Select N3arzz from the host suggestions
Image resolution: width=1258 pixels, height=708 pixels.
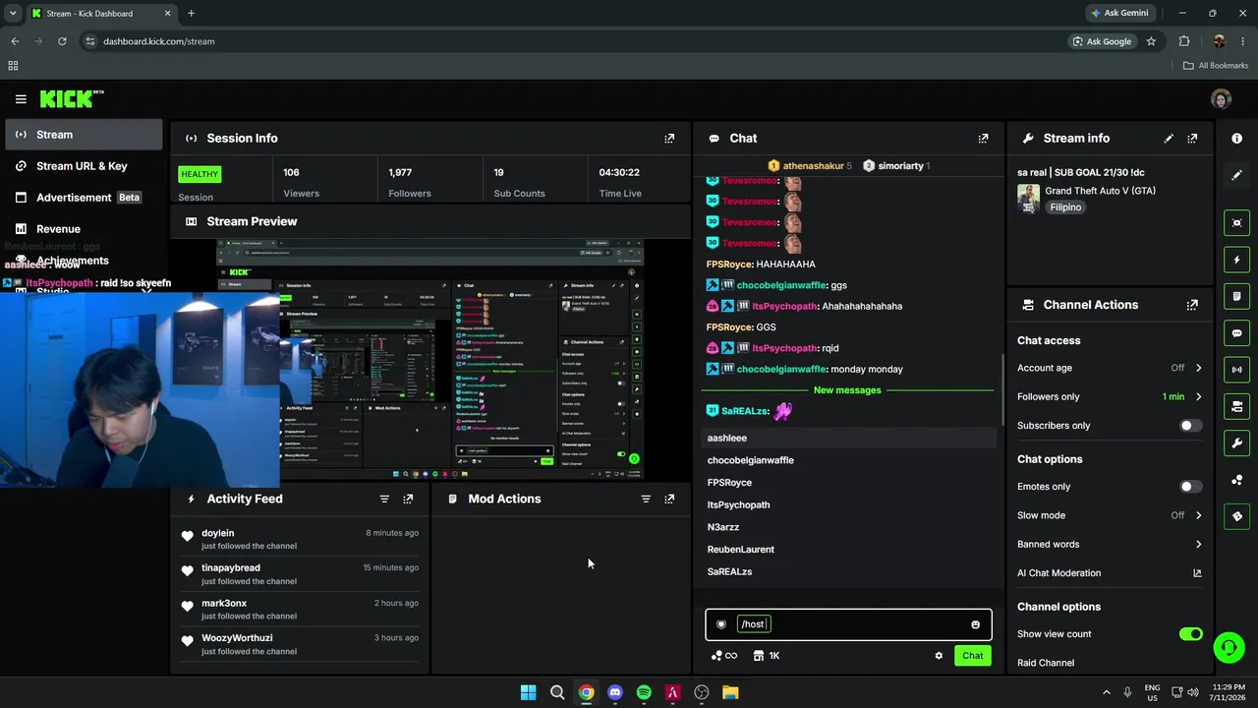tap(850, 527)
